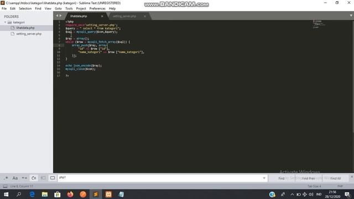Open the View menu
This screenshot has height=199, width=354.
click(x=48, y=9)
